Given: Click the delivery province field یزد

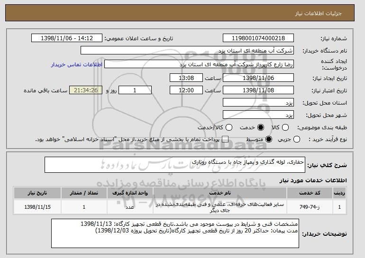Looking at the screenshot, I should (258, 103).
